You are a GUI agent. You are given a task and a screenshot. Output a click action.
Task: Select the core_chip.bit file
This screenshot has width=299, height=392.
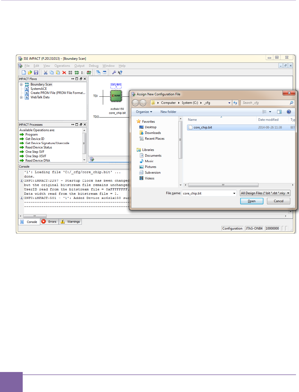pyautogui.click(x=241, y=127)
